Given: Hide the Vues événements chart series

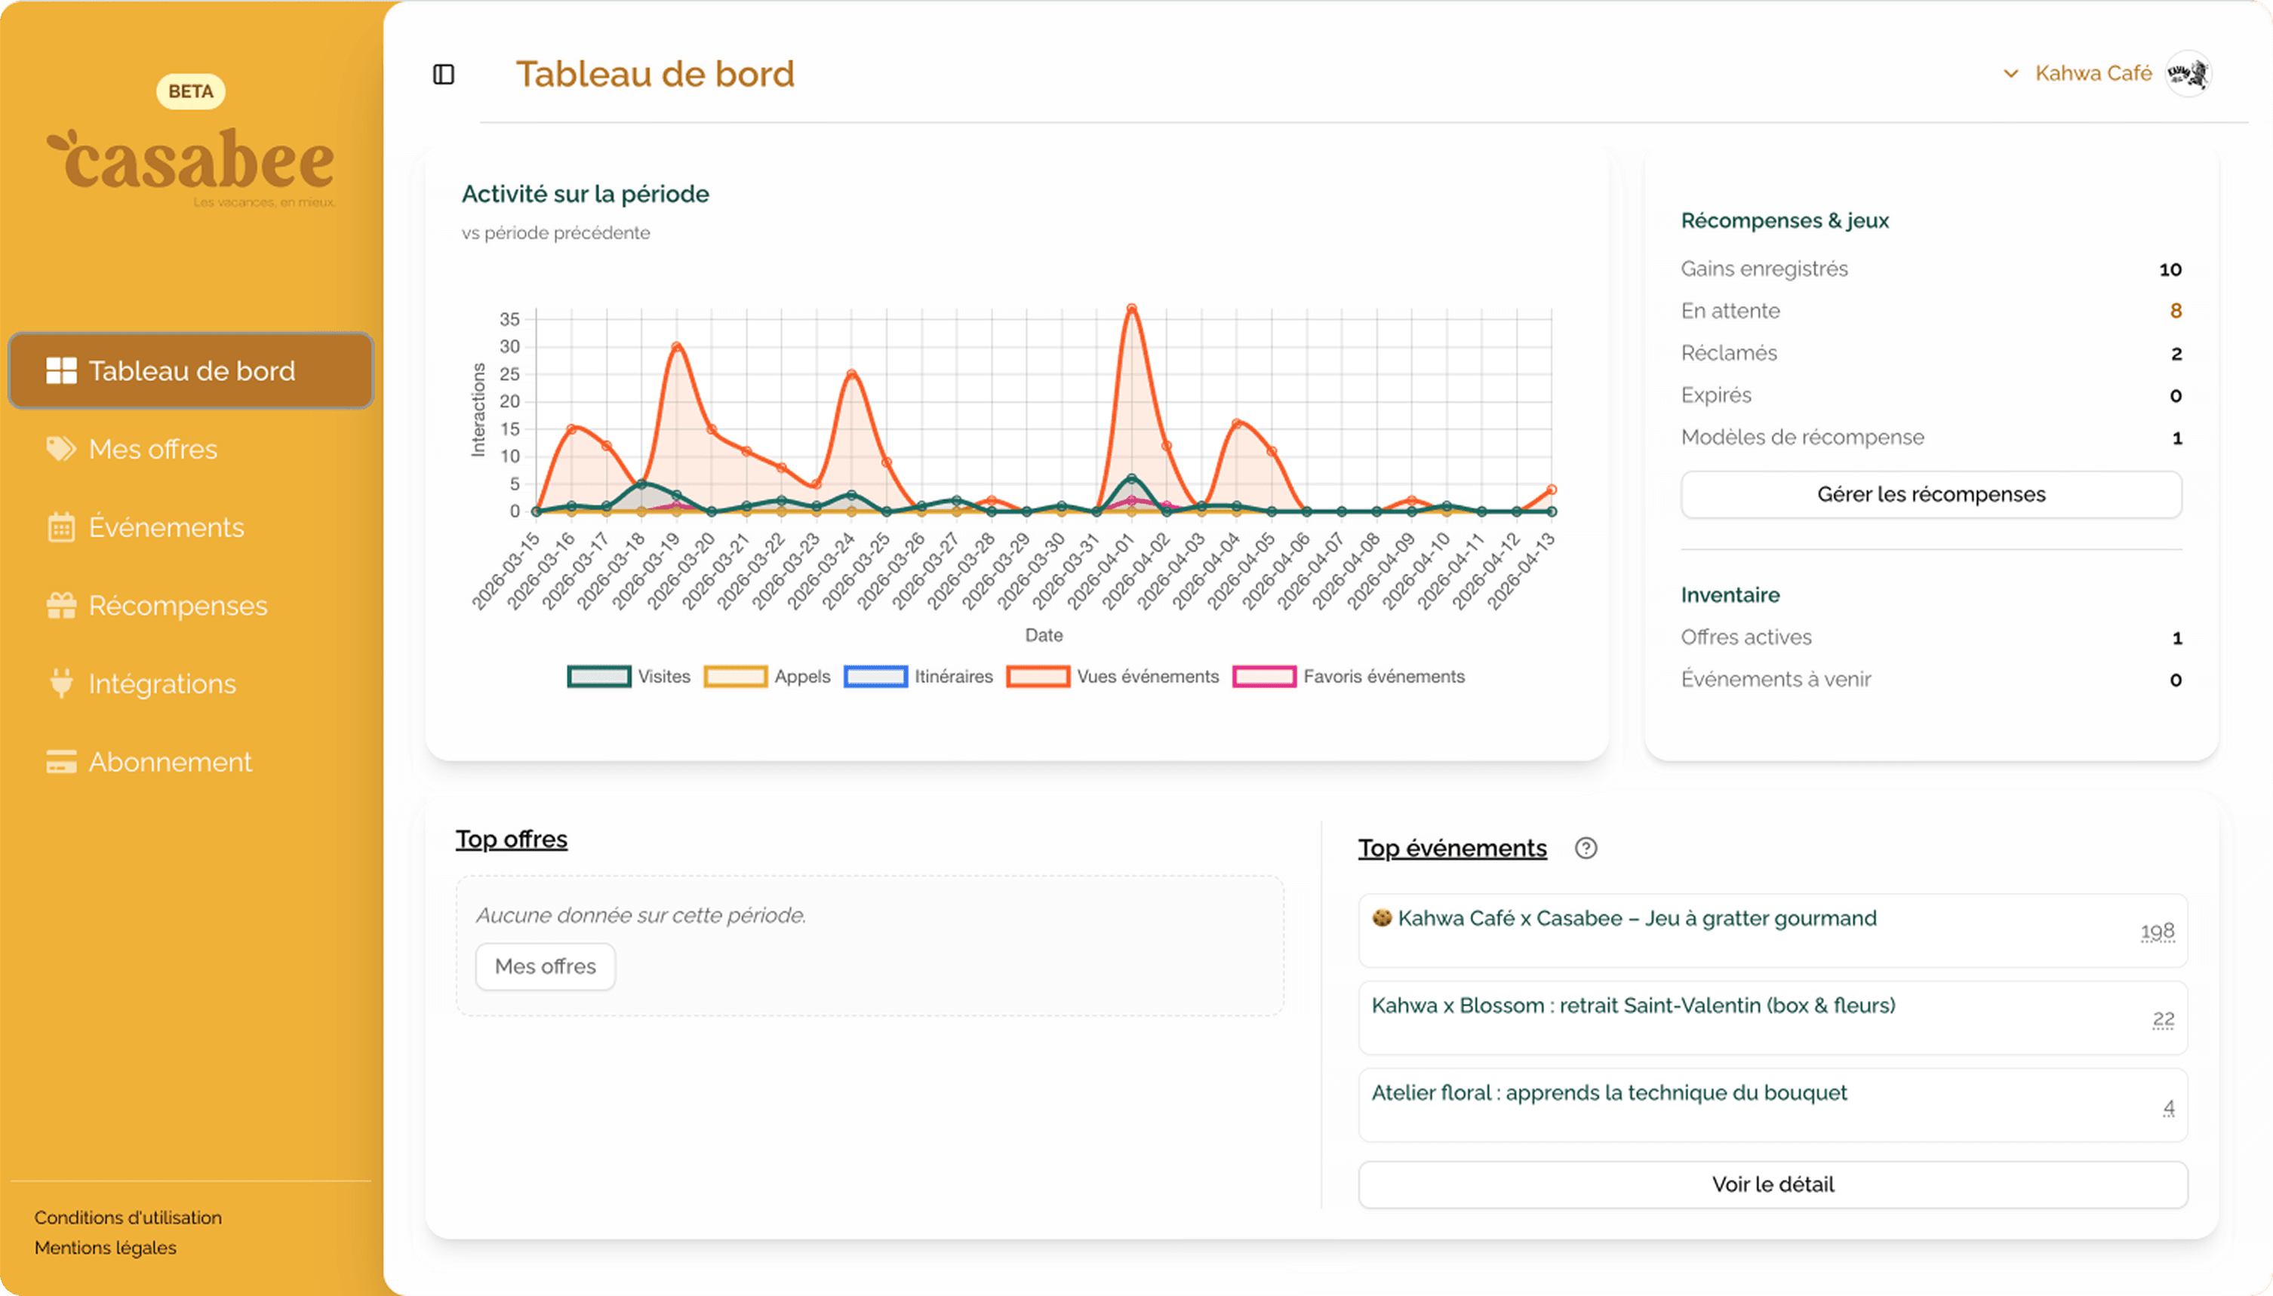Looking at the screenshot, I should click(x=1147, y=677).
